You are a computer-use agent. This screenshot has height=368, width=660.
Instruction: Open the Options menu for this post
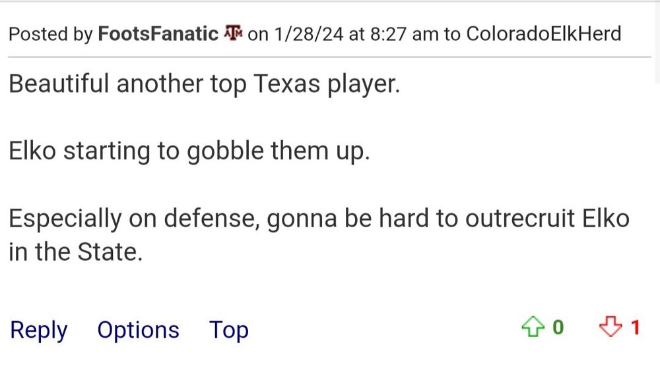tap(138, 330)
